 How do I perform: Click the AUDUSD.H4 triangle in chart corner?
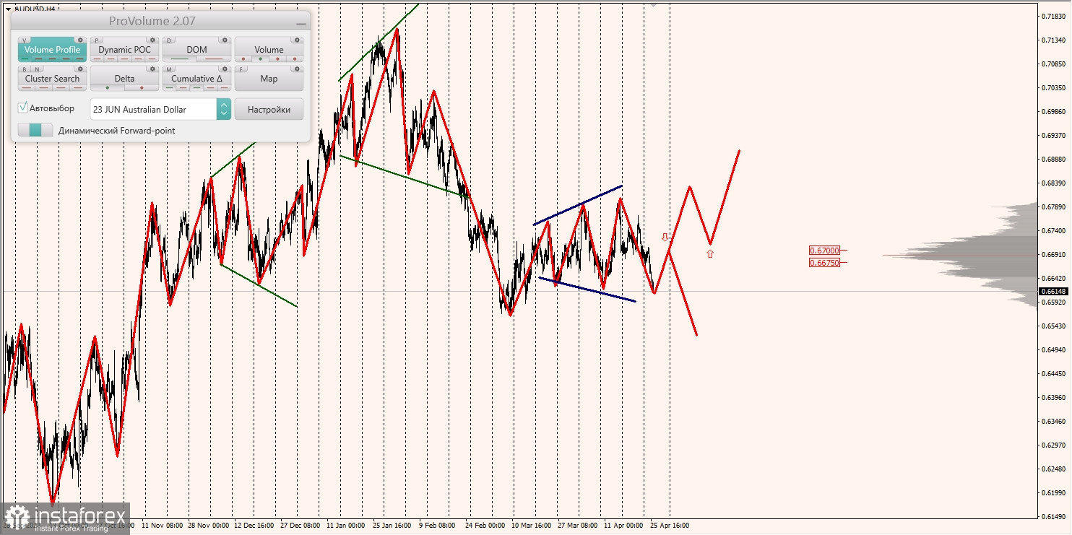coord(8,9)
